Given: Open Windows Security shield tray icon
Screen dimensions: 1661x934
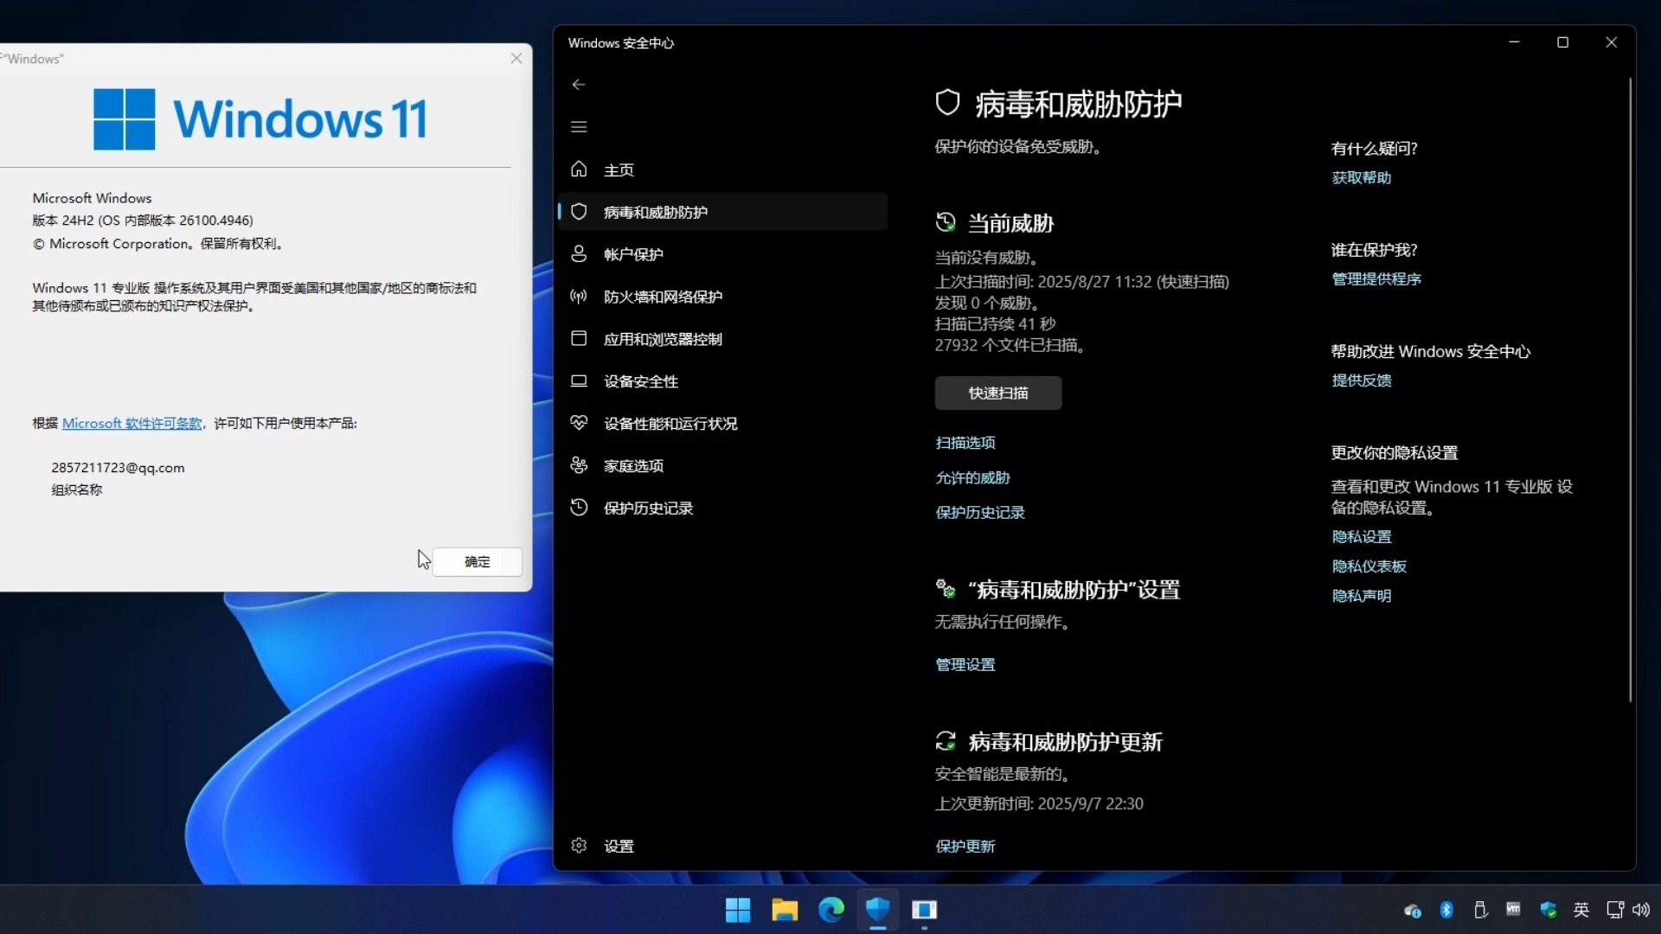Looking at the screenshot, I should coord(1549,910).
